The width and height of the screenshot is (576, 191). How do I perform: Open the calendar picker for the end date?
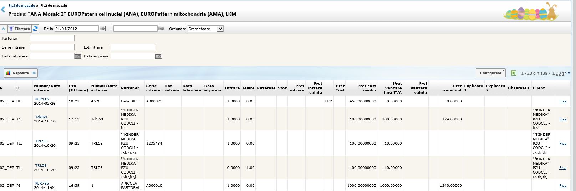[x=161, y=29]
